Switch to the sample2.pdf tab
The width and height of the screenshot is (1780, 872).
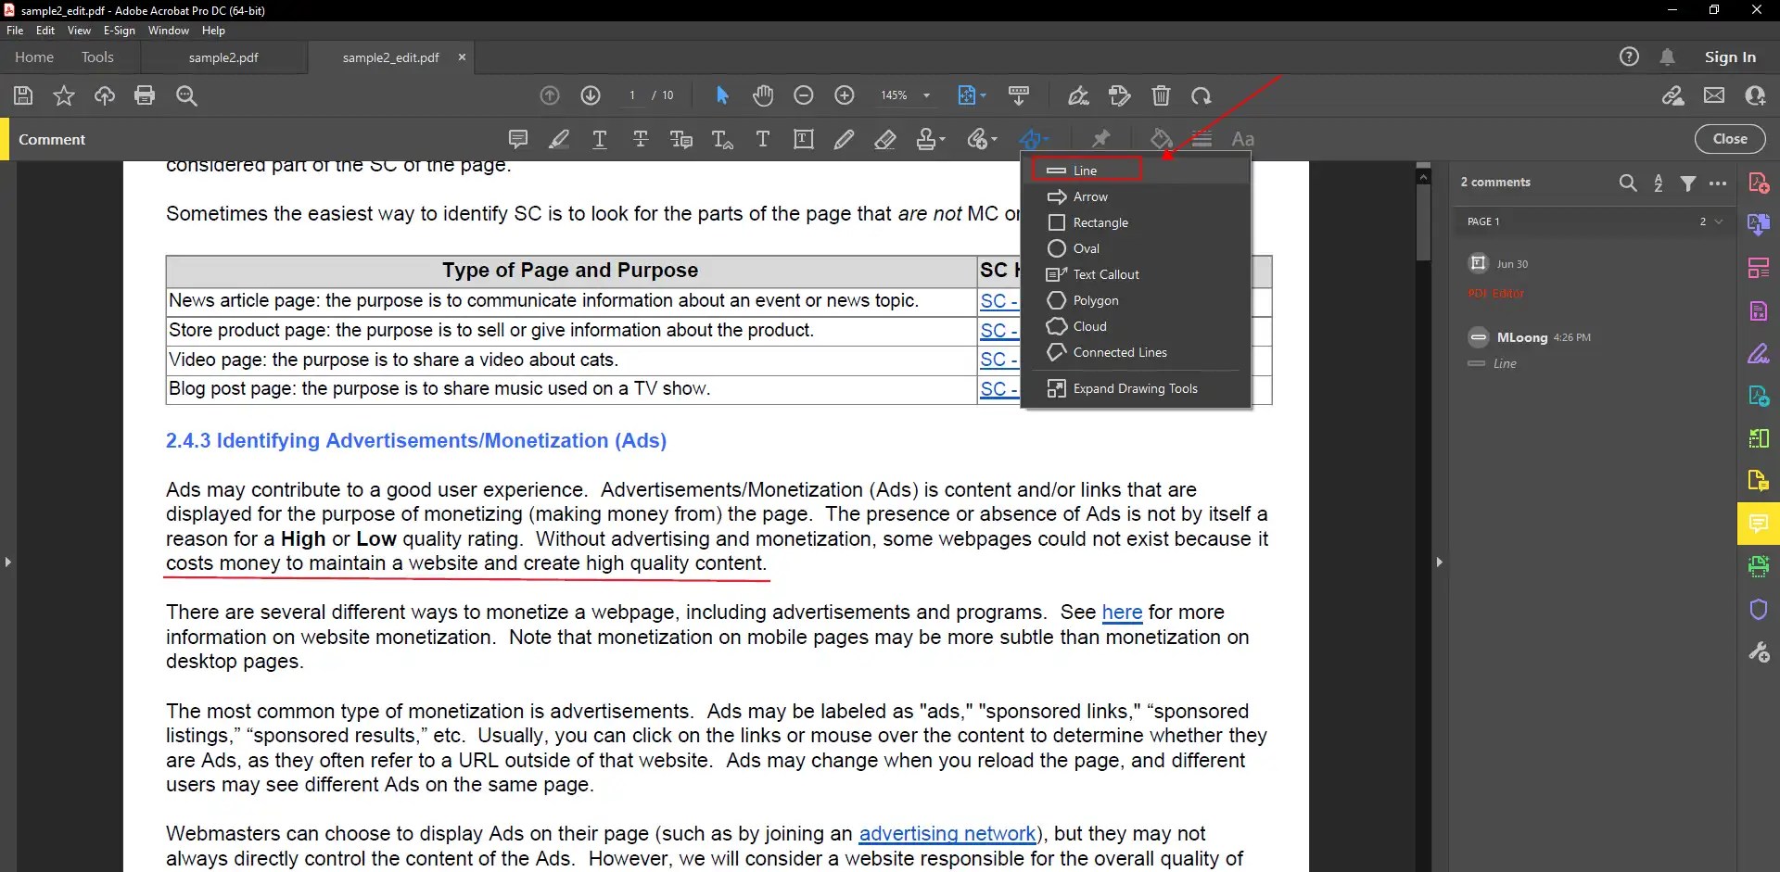(x=222, y=57)
